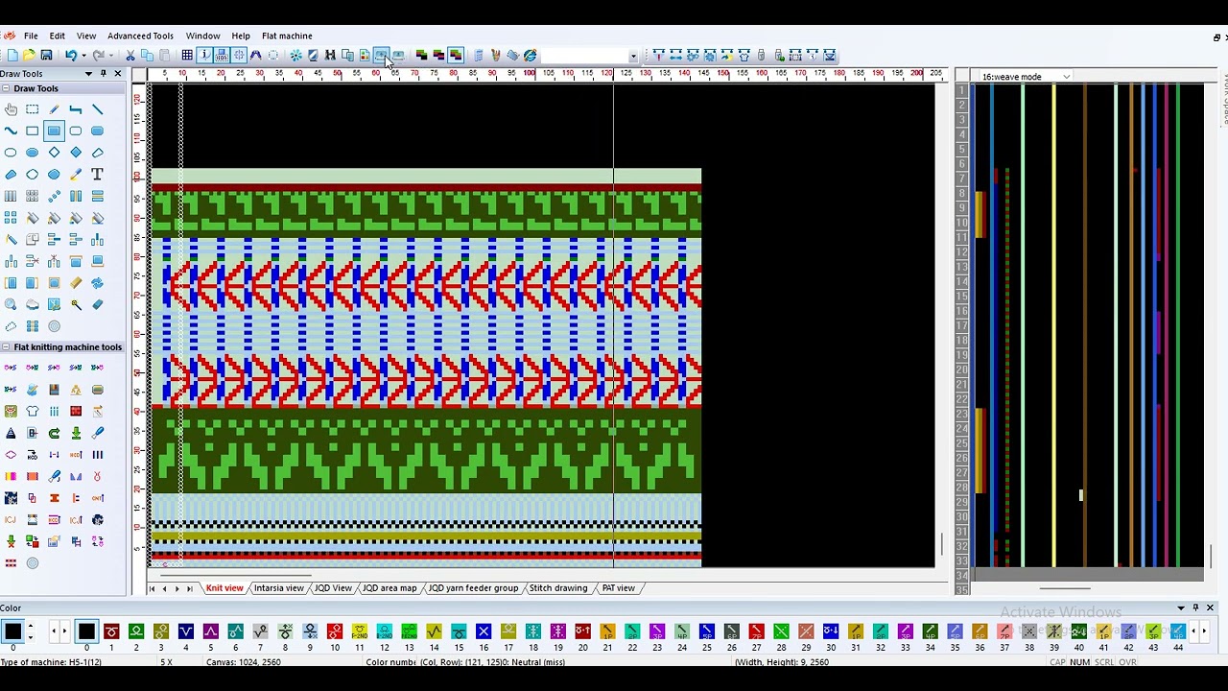
Task: Switch to JQD area map tab
Action: pos(390,588)
